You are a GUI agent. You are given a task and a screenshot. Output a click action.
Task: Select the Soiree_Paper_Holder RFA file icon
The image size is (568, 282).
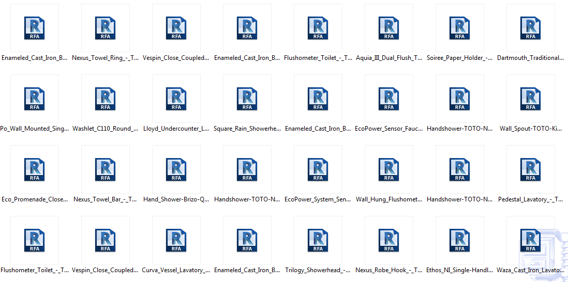(x=460, y=28)
